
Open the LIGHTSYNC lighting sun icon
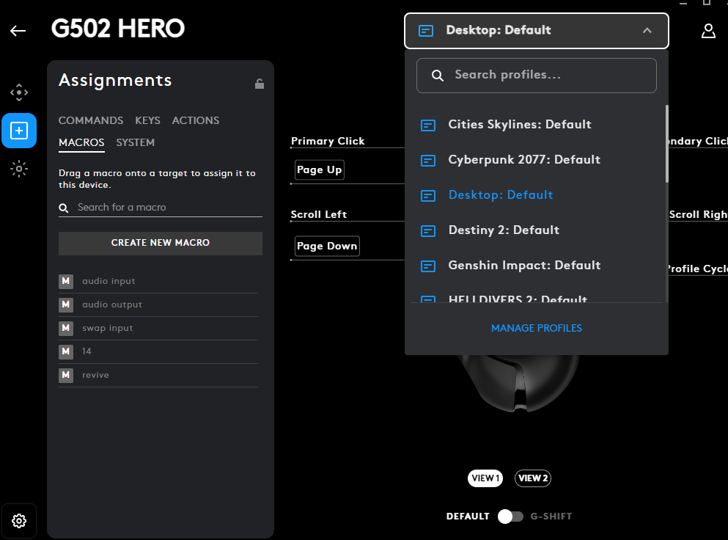point(19,169)
